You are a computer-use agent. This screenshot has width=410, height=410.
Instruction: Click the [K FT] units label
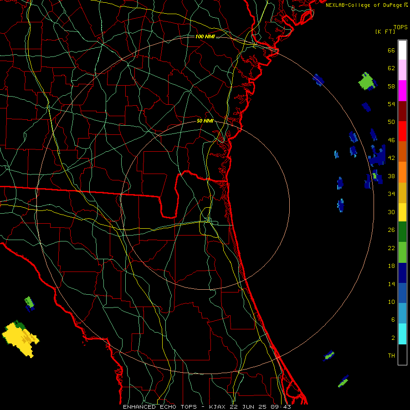pos(385,31)
